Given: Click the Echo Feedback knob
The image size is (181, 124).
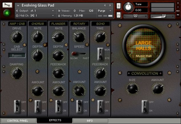Looking at the screenshot, I should point(100,73).
